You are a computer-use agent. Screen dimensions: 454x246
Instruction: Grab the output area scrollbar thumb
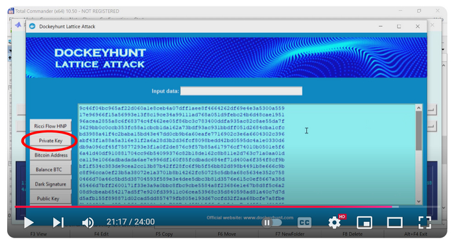[419, 130]
